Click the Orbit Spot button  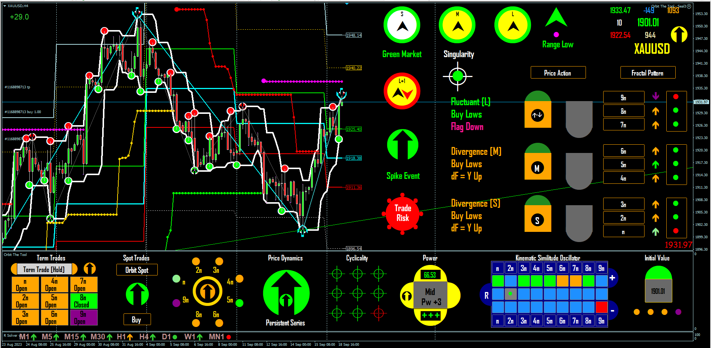point(137,270)
